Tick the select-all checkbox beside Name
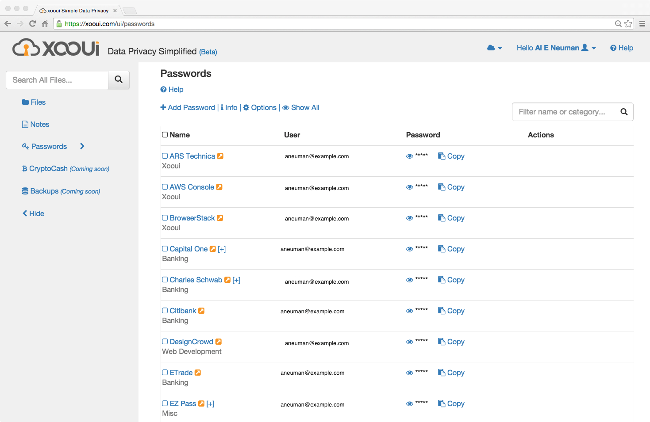The image size is (650, 422). (x=165, y=135)
